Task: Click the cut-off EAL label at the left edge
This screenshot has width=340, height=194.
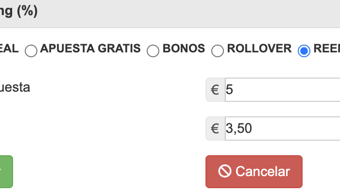Action: (9, 48)
